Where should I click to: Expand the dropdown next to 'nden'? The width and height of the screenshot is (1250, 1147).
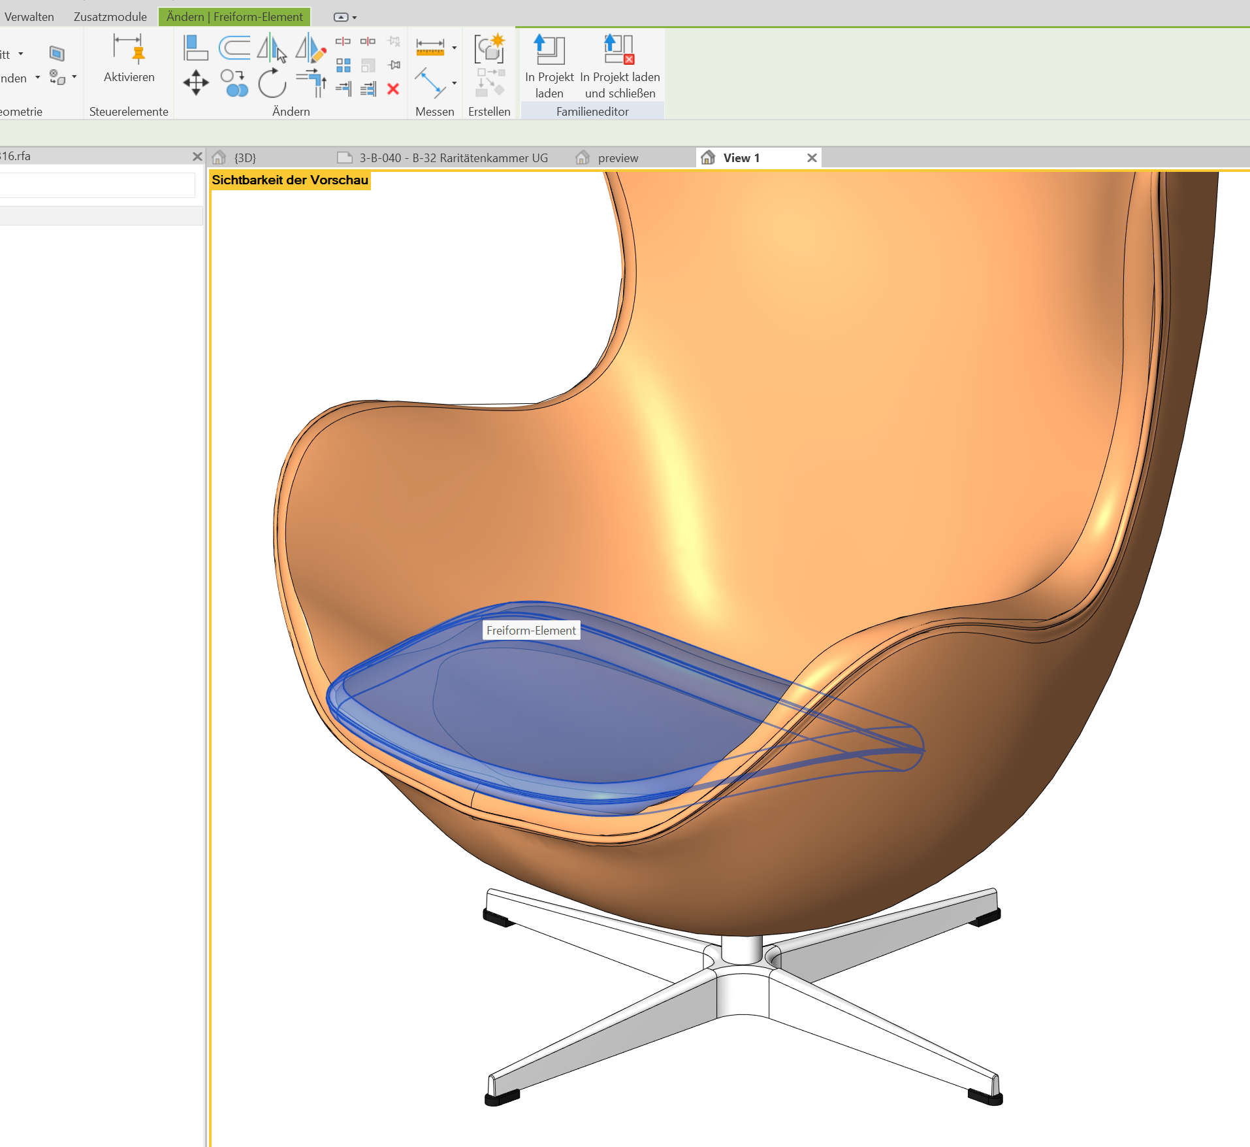(x=38, y=77)
